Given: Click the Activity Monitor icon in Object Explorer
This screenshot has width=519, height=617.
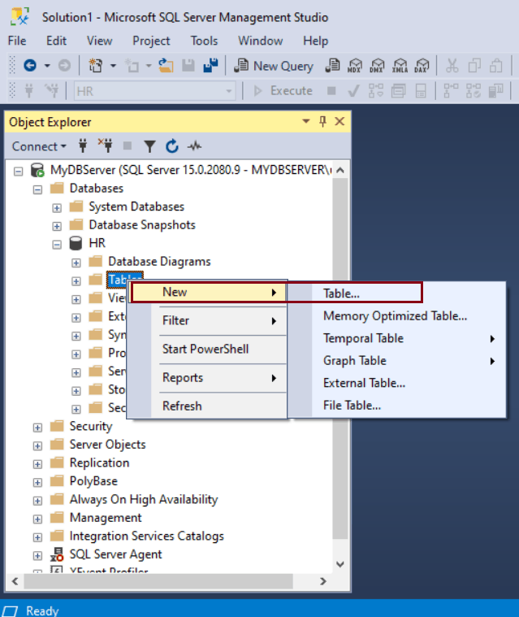Looking at the screenshot, I should 194,146.
